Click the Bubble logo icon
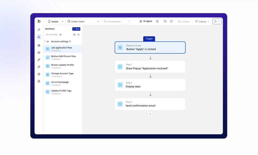258x155 pixels. [x=39, y=21]
